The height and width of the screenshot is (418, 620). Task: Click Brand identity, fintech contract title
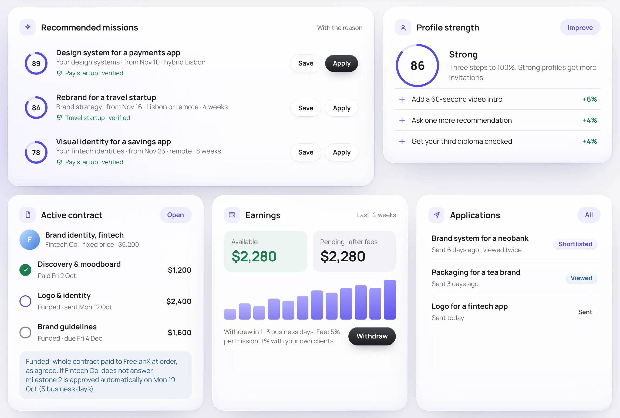point(85,235)
